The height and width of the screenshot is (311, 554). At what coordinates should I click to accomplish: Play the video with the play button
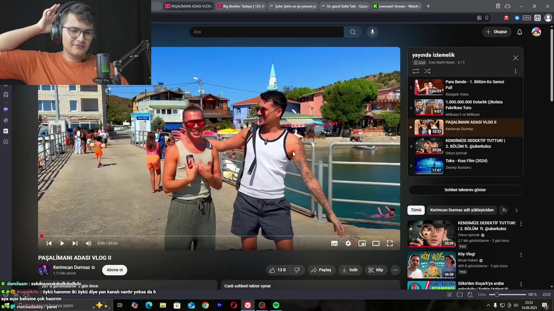(x=62, y=244)
